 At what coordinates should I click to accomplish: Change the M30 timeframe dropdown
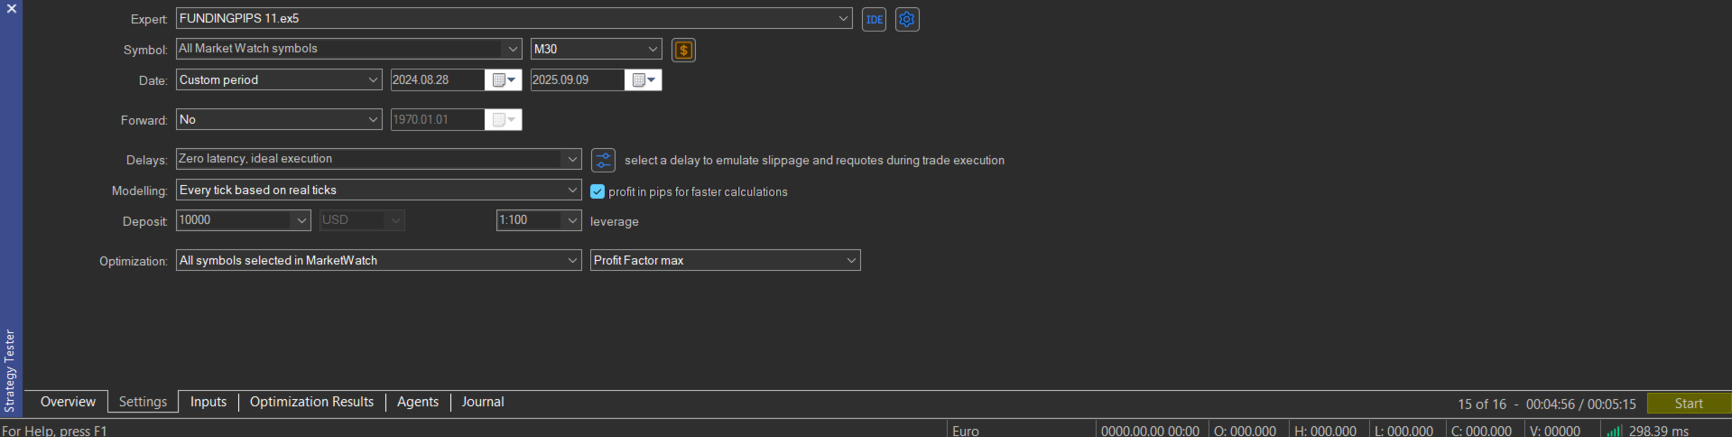point(597,49)
